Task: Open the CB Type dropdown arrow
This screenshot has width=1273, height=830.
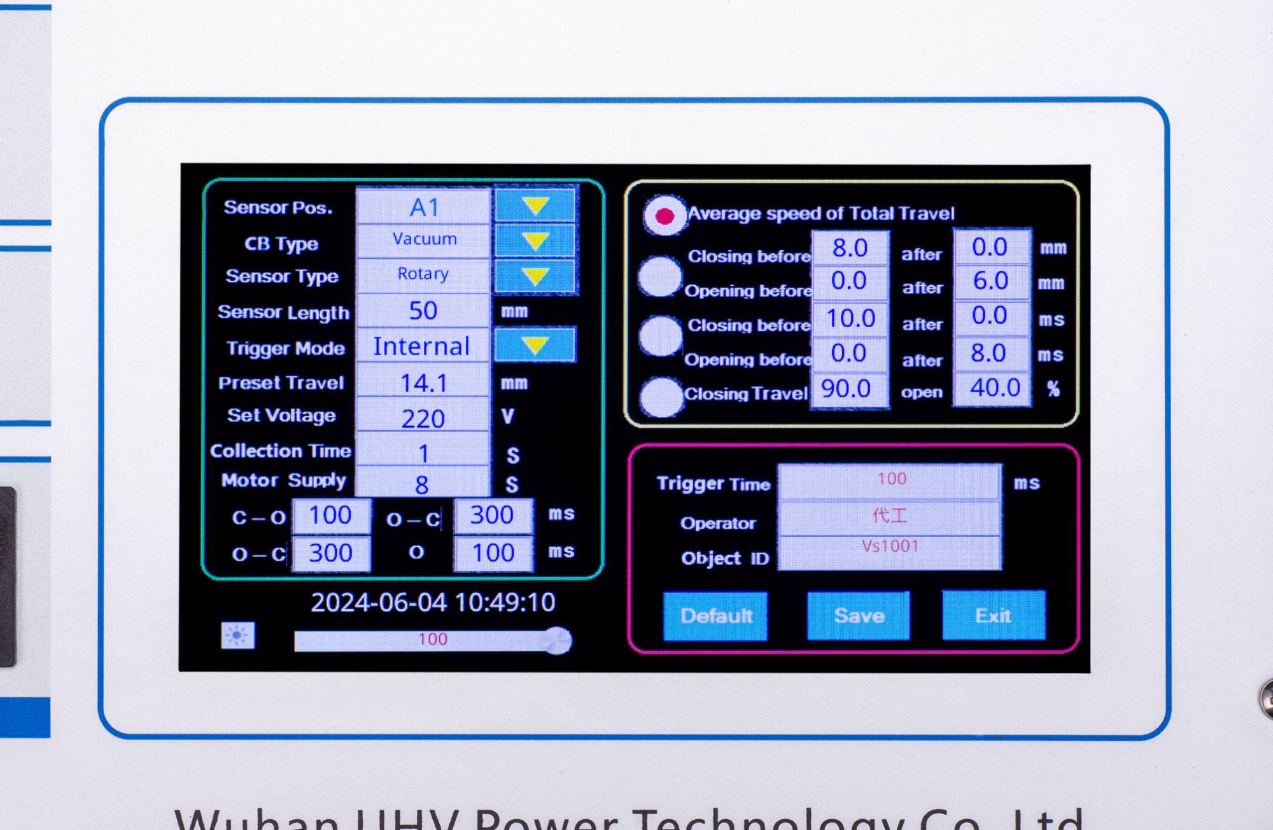Action: pos(535,241)
